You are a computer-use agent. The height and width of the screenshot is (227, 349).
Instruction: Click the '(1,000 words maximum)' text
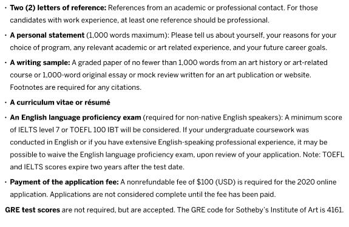coord(127,35)
